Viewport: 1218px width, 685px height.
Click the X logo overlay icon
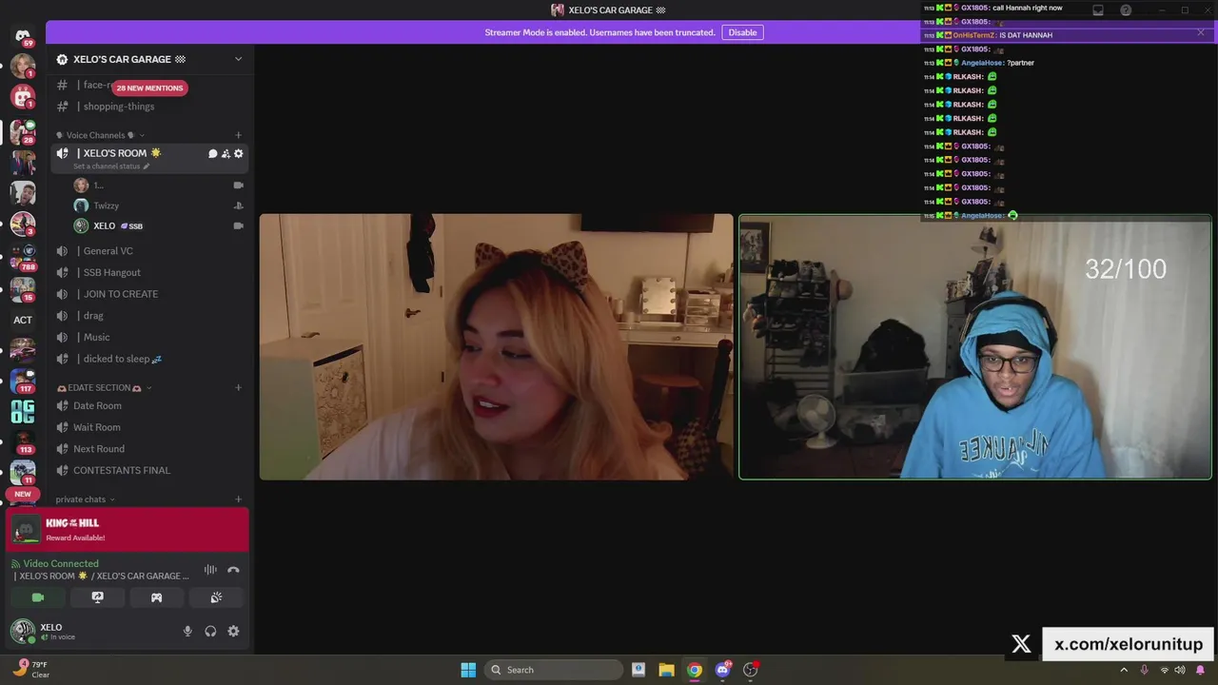(1021, 644)
